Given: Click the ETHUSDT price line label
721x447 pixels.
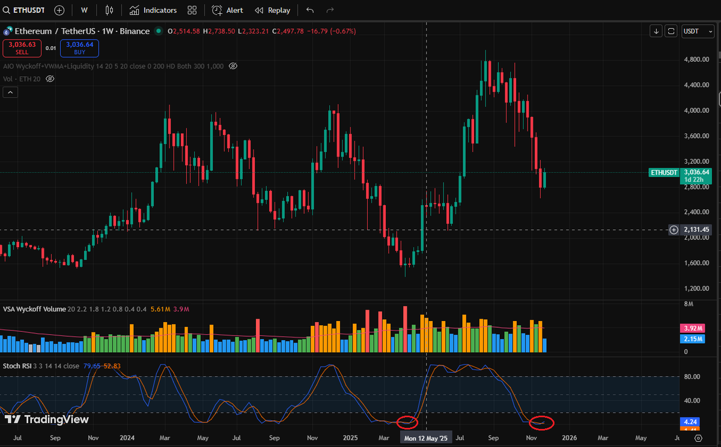Looking at the screenshot, I should pyautogui.click(x=663, y=172).
